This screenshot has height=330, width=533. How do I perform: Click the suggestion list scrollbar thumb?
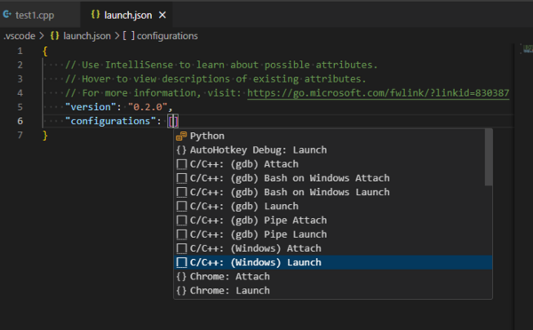[489, 157]
